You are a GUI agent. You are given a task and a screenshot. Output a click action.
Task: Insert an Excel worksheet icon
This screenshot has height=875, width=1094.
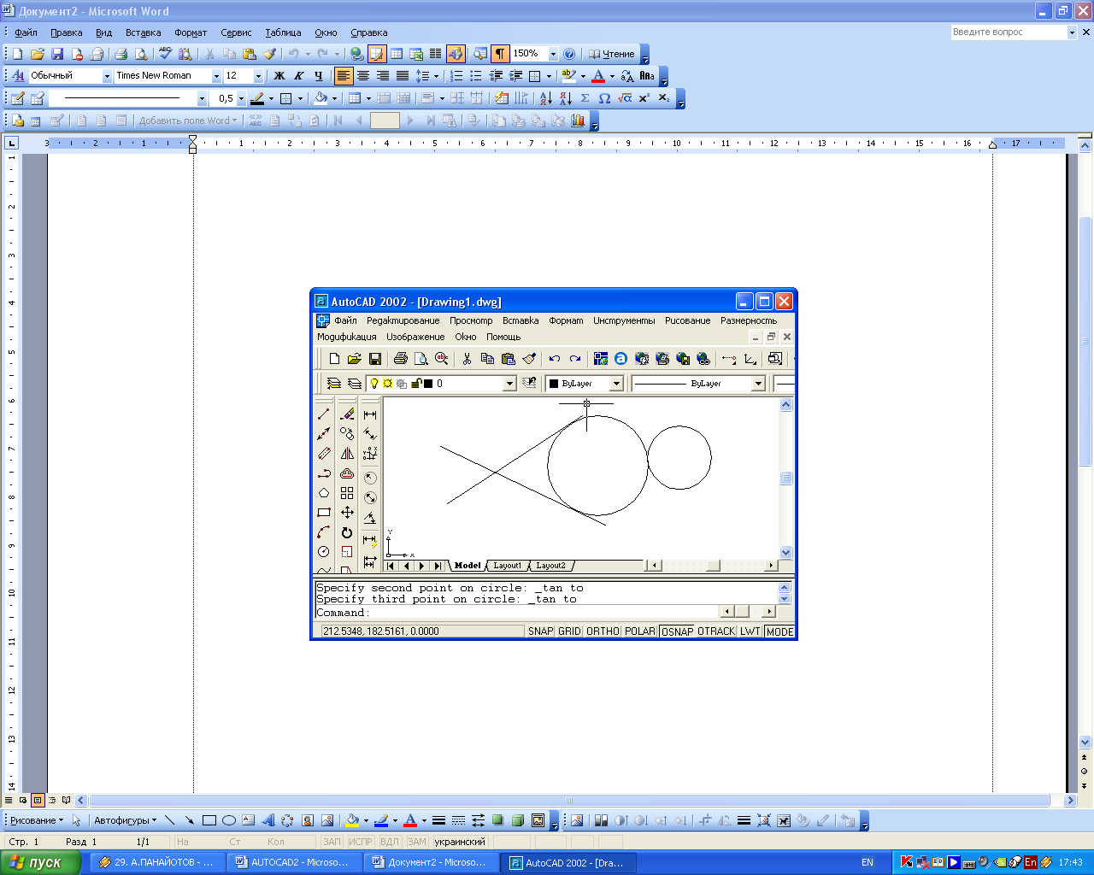(x=416, y=54)
